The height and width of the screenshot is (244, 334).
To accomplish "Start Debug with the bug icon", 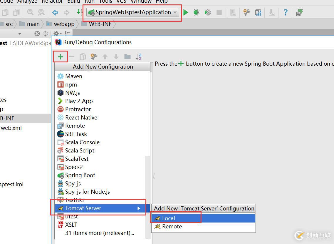I will (197, 12).
